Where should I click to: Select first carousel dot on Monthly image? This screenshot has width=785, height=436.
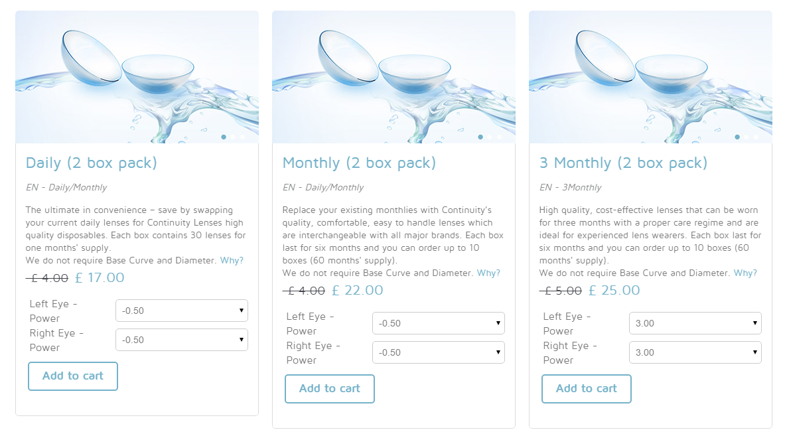(x=480, y=137)
